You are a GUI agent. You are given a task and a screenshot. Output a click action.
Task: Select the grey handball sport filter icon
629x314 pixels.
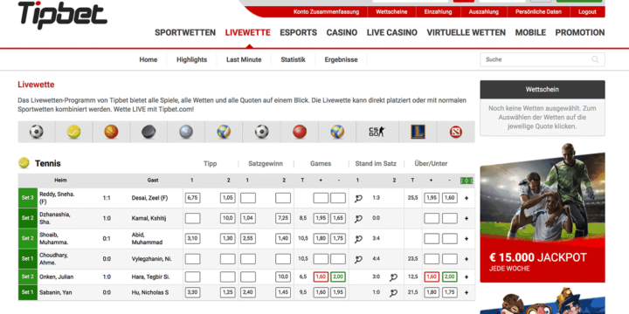186,132
